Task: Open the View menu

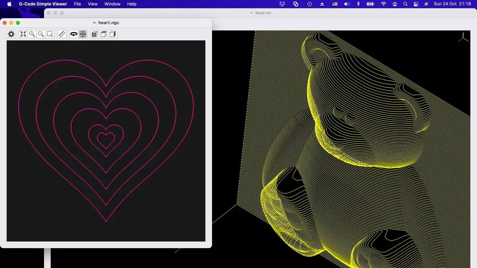Action: [93, 4]
